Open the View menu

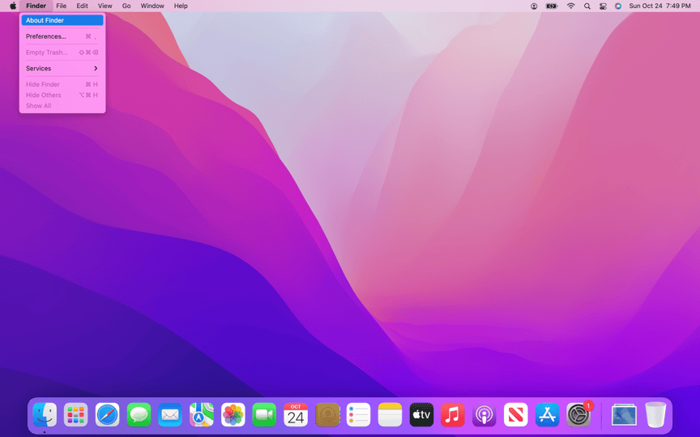(x=105, y=6)
